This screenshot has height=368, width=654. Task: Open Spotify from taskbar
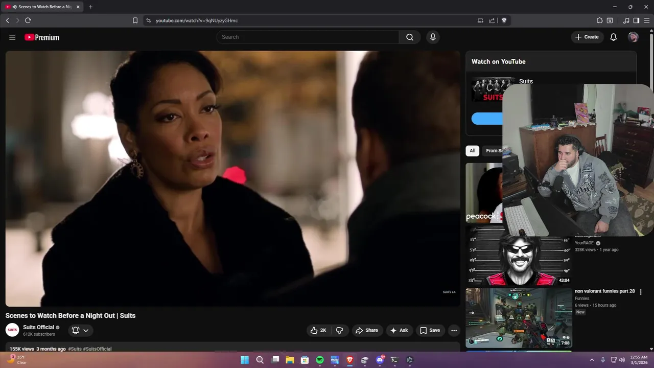(320, 360)
